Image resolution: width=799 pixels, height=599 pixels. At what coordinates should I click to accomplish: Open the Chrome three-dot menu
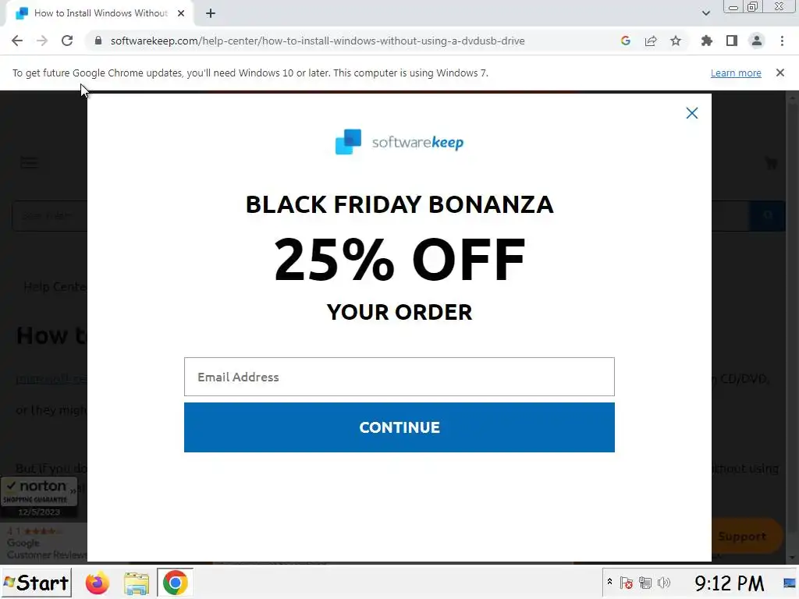(782, 41)
